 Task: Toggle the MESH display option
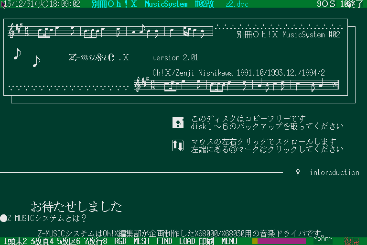[141, 241]
